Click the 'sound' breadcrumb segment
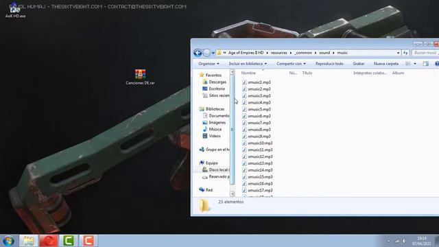Image resolution: width=439 pixels, height=247 pixels. tap(324, 53)
